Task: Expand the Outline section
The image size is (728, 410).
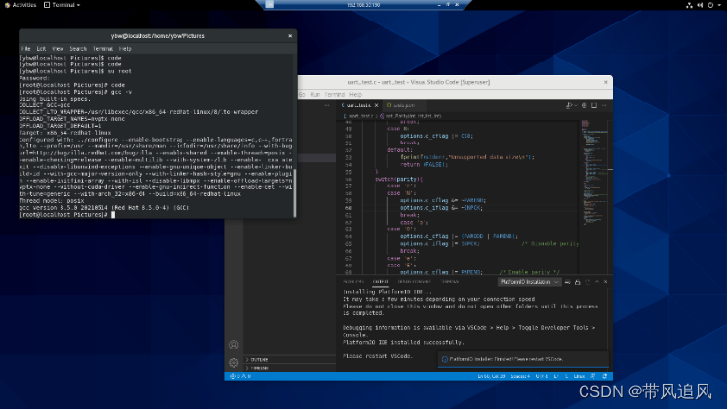Action: (289, 360)
